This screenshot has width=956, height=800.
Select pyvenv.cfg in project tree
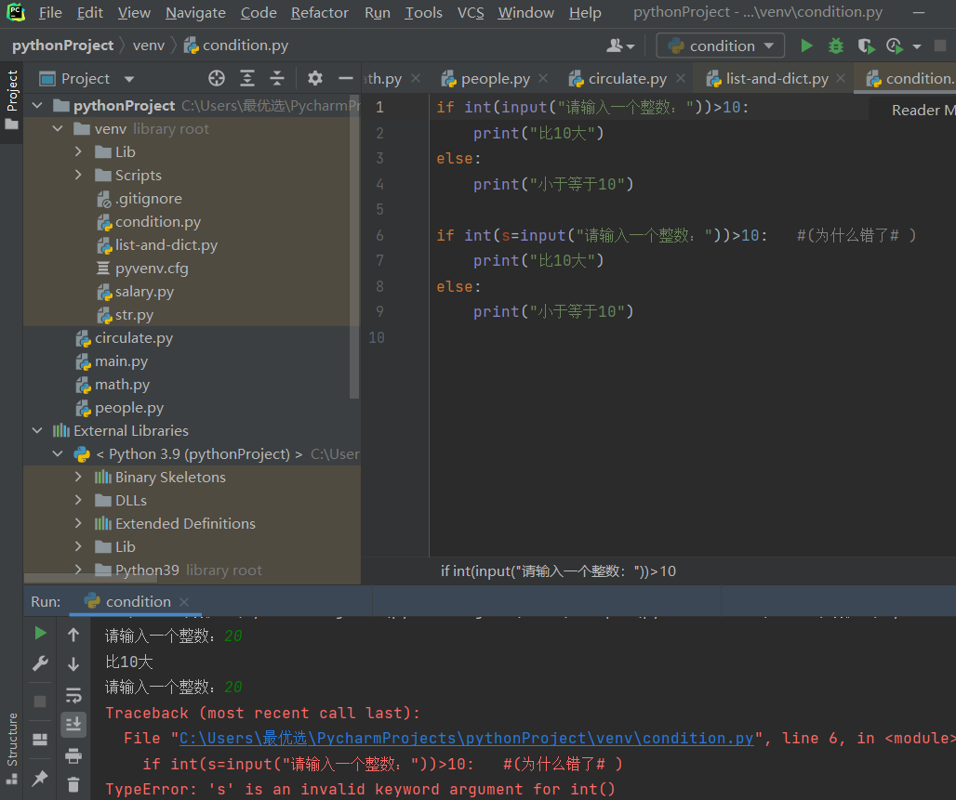[152, 269]
